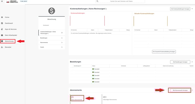
Task: Click the Apps & Services icon
Action: point(2,29)
